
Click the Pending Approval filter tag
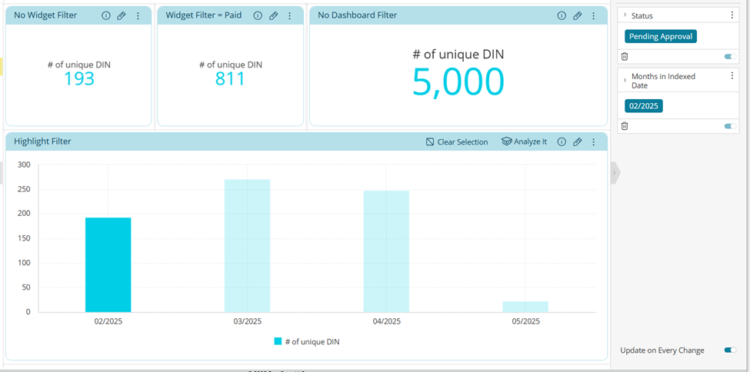(x=661, y=36)
